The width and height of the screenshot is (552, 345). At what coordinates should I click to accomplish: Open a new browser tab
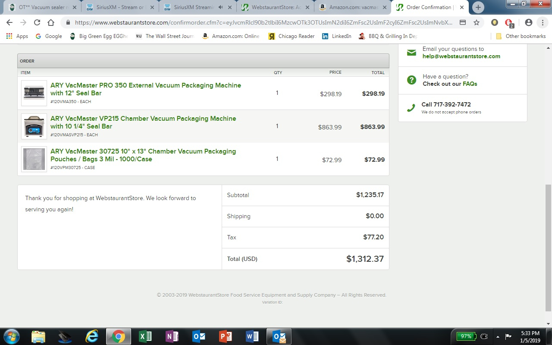click(x=478, y=7)
